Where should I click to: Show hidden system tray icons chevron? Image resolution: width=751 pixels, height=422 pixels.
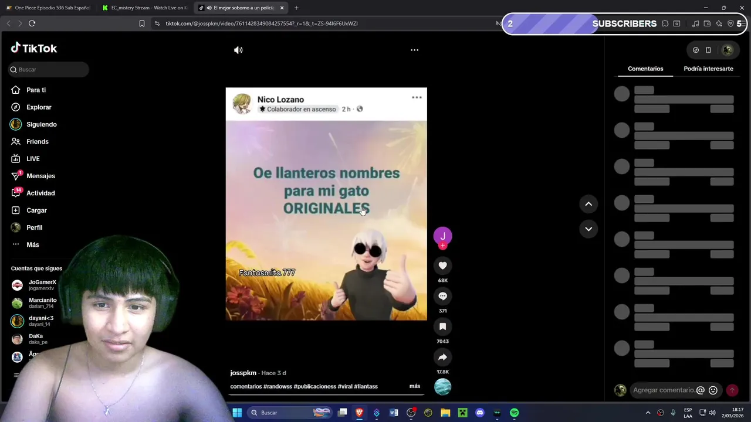click(x=648, y=413)
